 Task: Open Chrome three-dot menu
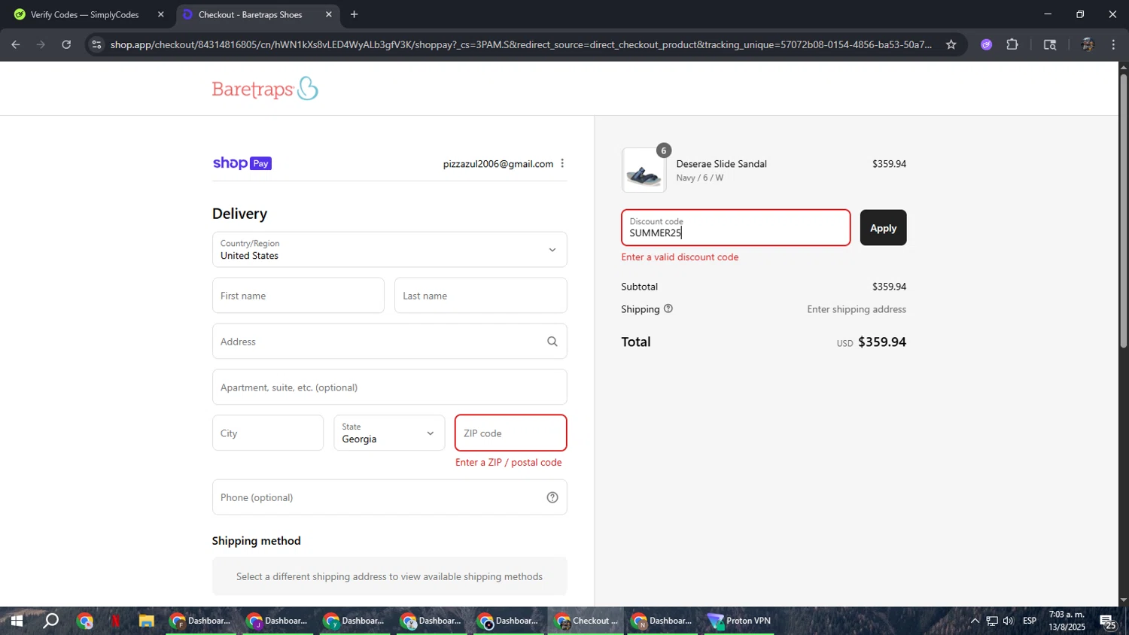(1113, 44)
